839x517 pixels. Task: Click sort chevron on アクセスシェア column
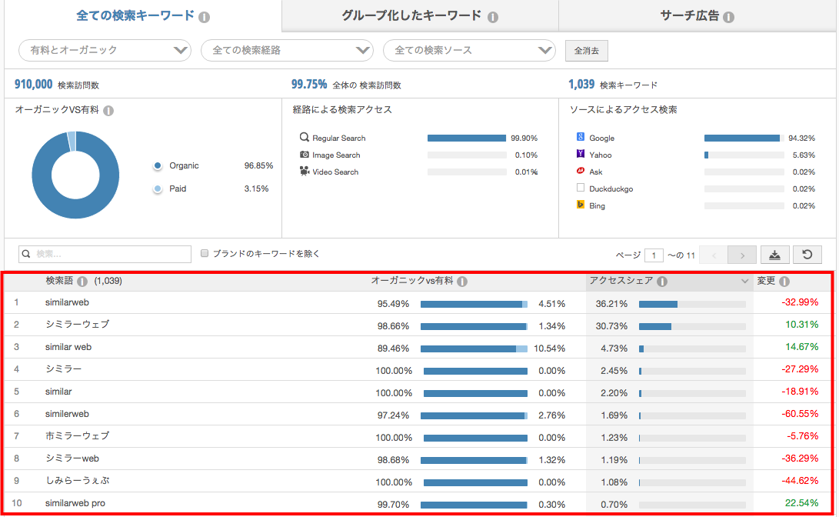(744, 281)
